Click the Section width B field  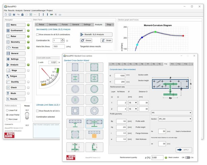click(120, 75)
